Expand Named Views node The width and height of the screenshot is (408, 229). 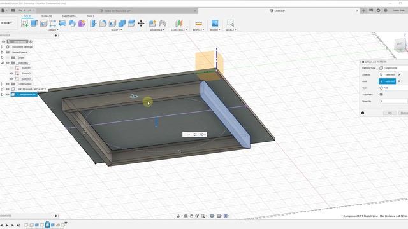pyautogui.click(x=3, y=52)
